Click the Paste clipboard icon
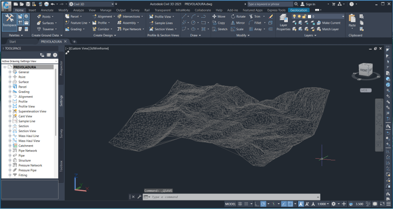Image resolution: width=393 pixels, height=209 pixels. pos(352,20)
